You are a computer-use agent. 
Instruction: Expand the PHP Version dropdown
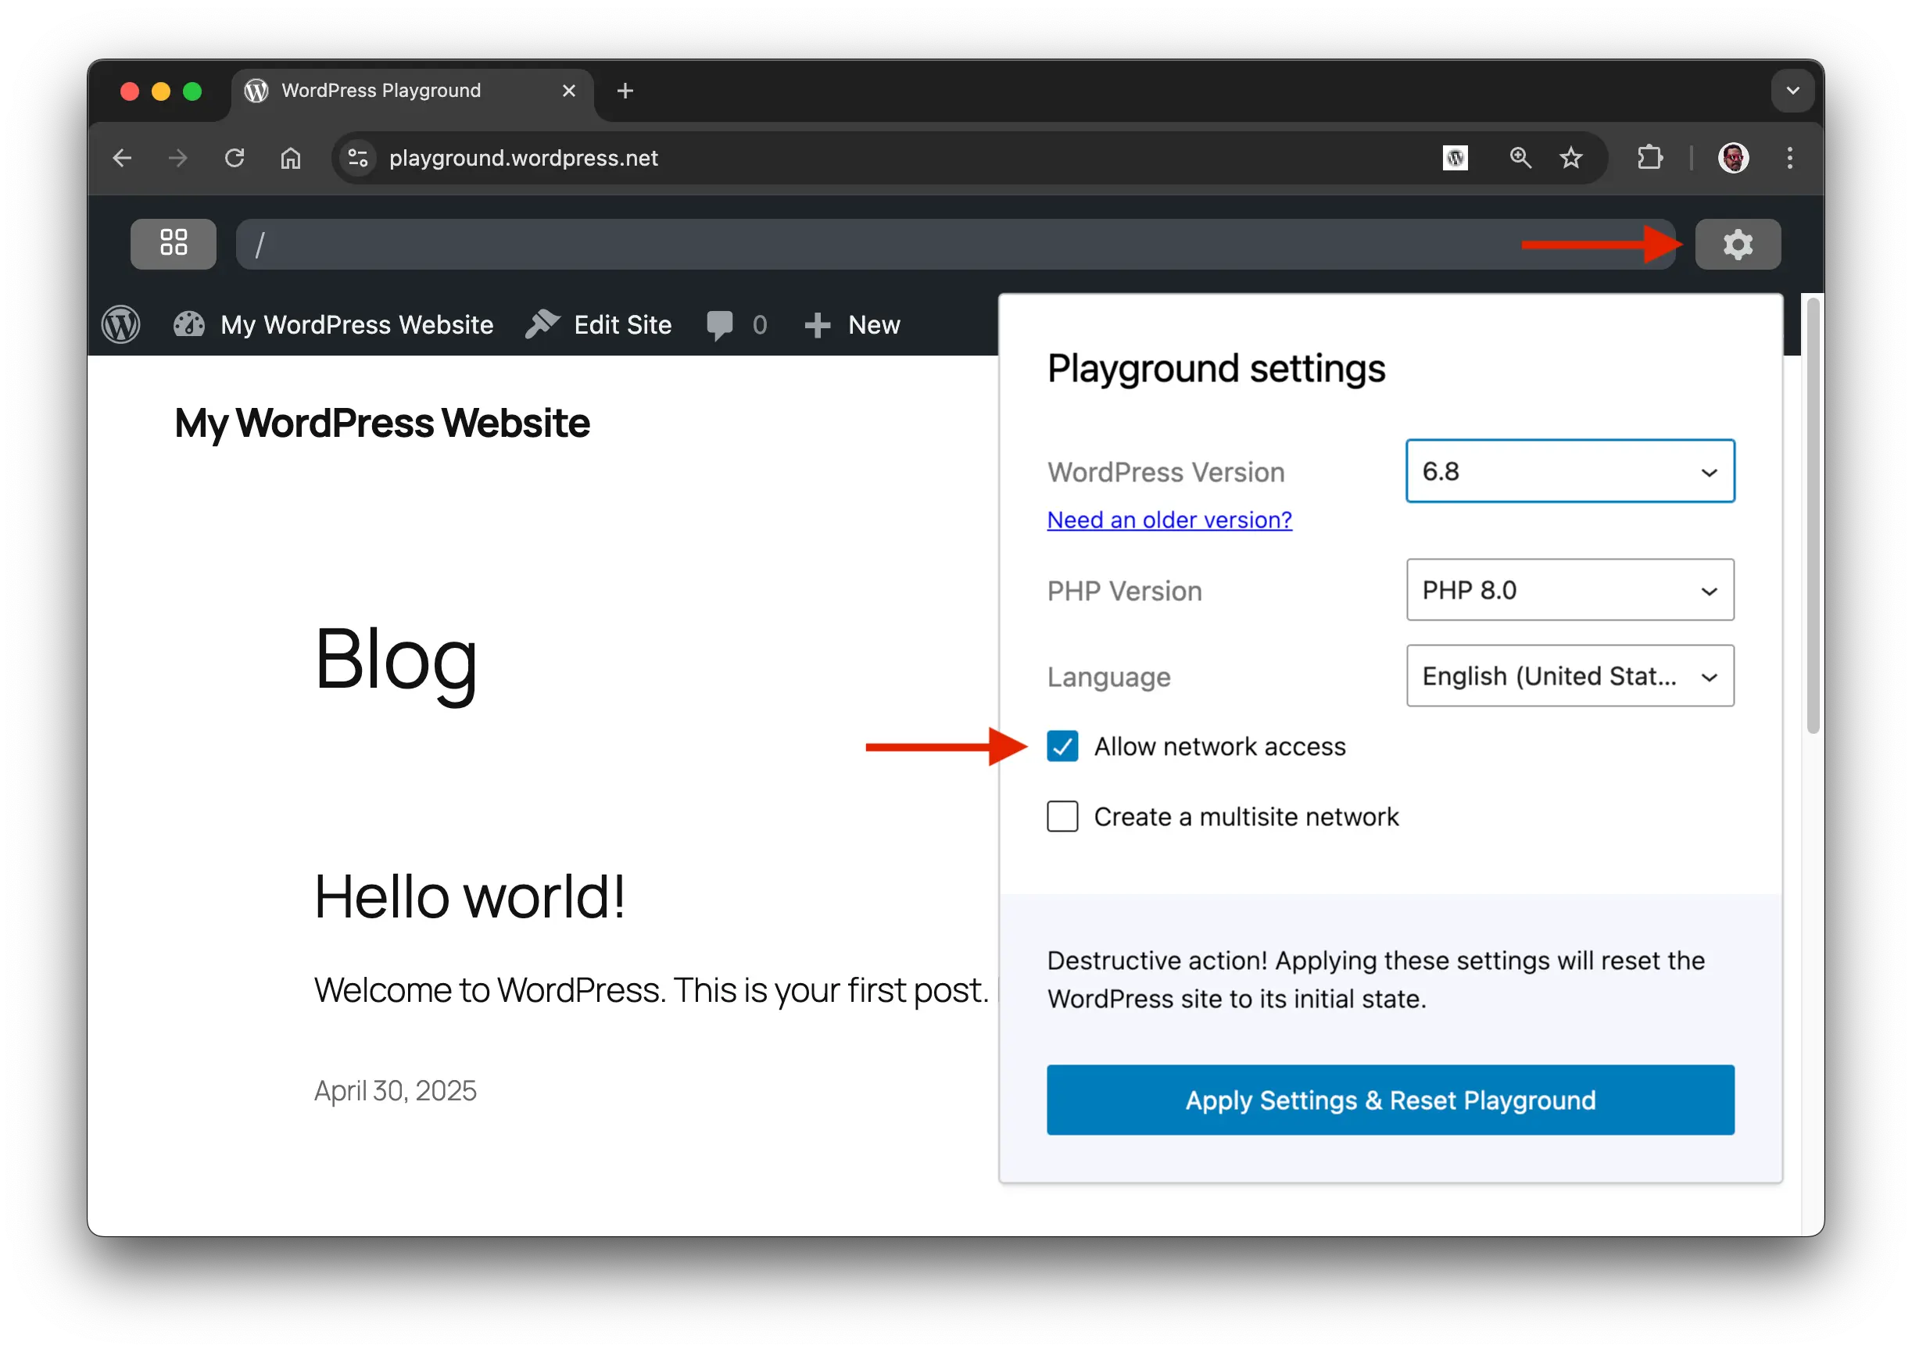1570,590
